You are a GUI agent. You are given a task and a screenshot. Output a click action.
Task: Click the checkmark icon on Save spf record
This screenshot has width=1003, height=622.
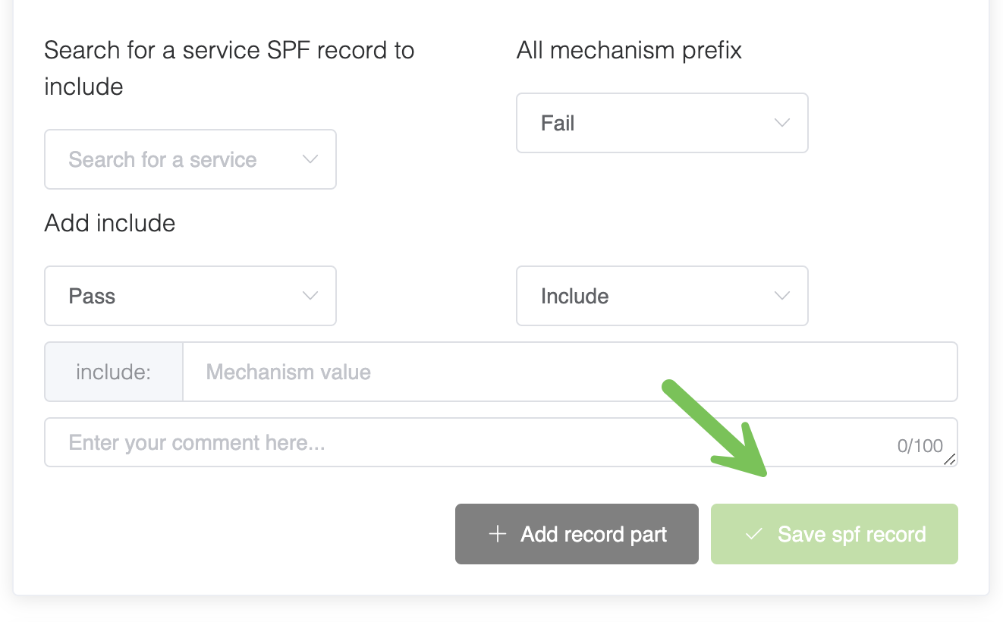[x=753, y=534]
